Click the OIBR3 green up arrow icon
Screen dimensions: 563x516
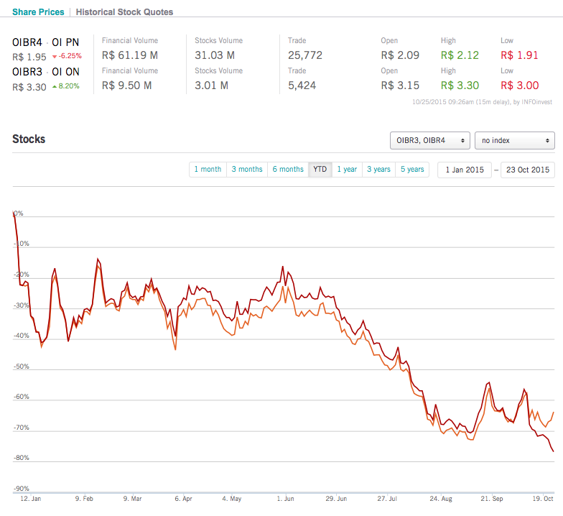click(x=54, y=86)
